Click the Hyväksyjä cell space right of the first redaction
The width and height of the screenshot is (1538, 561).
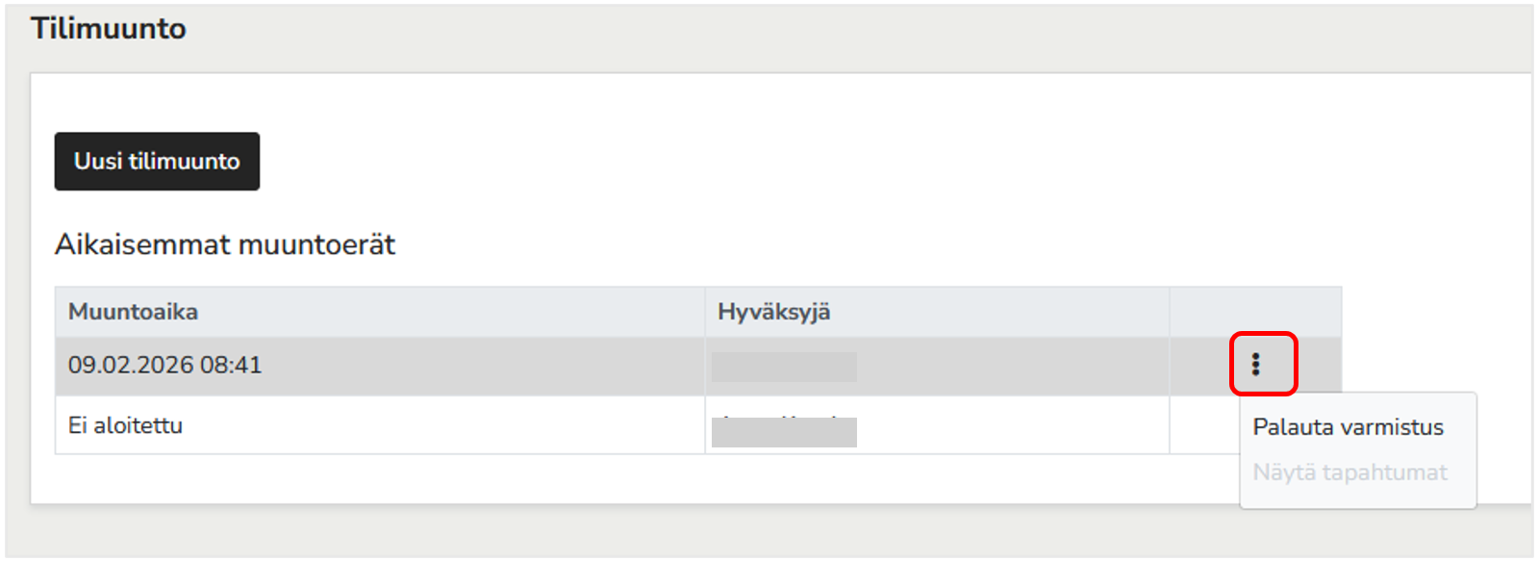click(1010, 367)
